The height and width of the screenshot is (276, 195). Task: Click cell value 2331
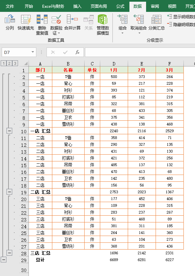pyautogui.click(x=170, y=253)
